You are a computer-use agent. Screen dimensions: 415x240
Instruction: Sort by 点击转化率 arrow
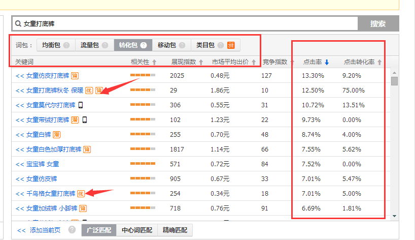click(379, 62)
